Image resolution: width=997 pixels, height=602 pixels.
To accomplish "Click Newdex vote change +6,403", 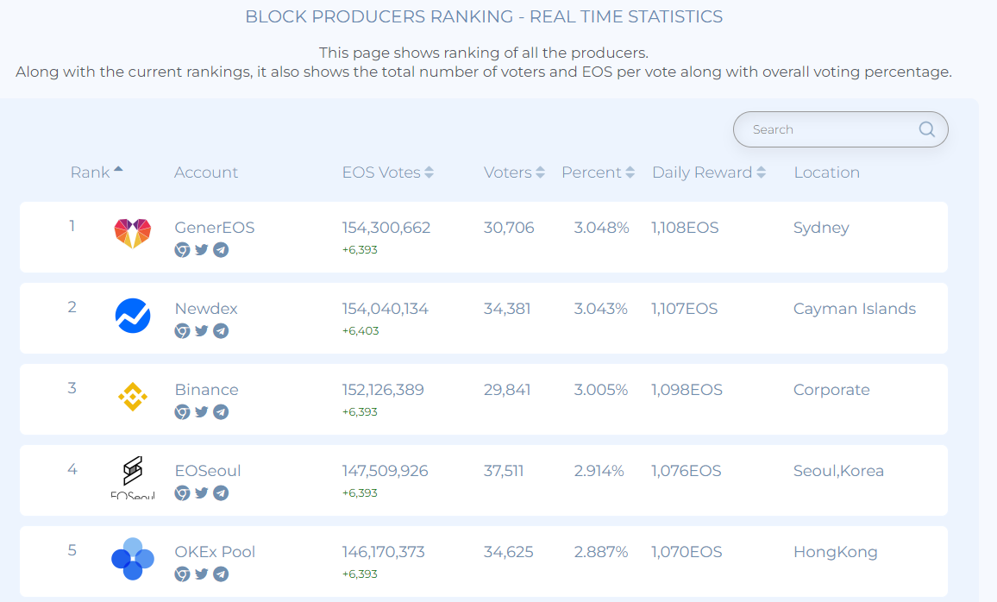I will tap(361, 331).
